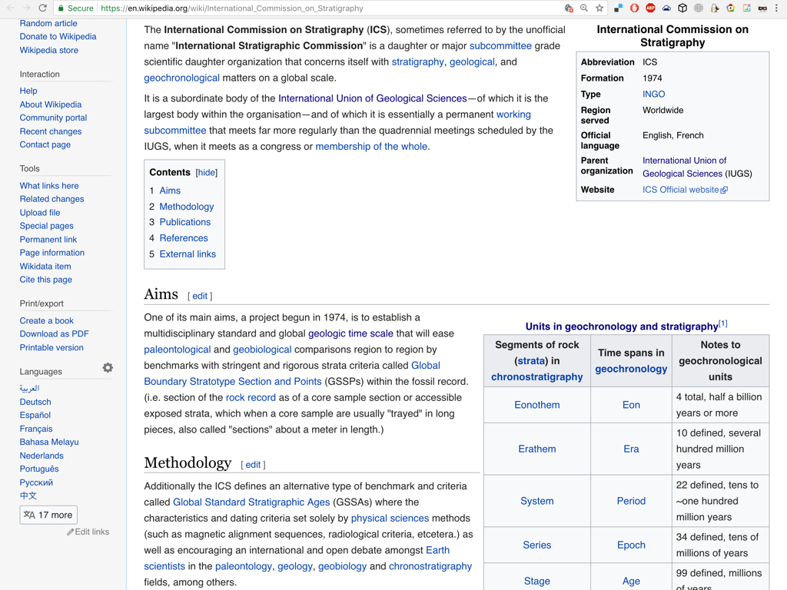Click Cite this page

click(45, 280)
